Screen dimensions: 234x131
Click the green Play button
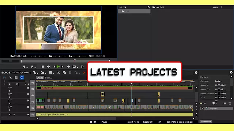click(58, 67)
